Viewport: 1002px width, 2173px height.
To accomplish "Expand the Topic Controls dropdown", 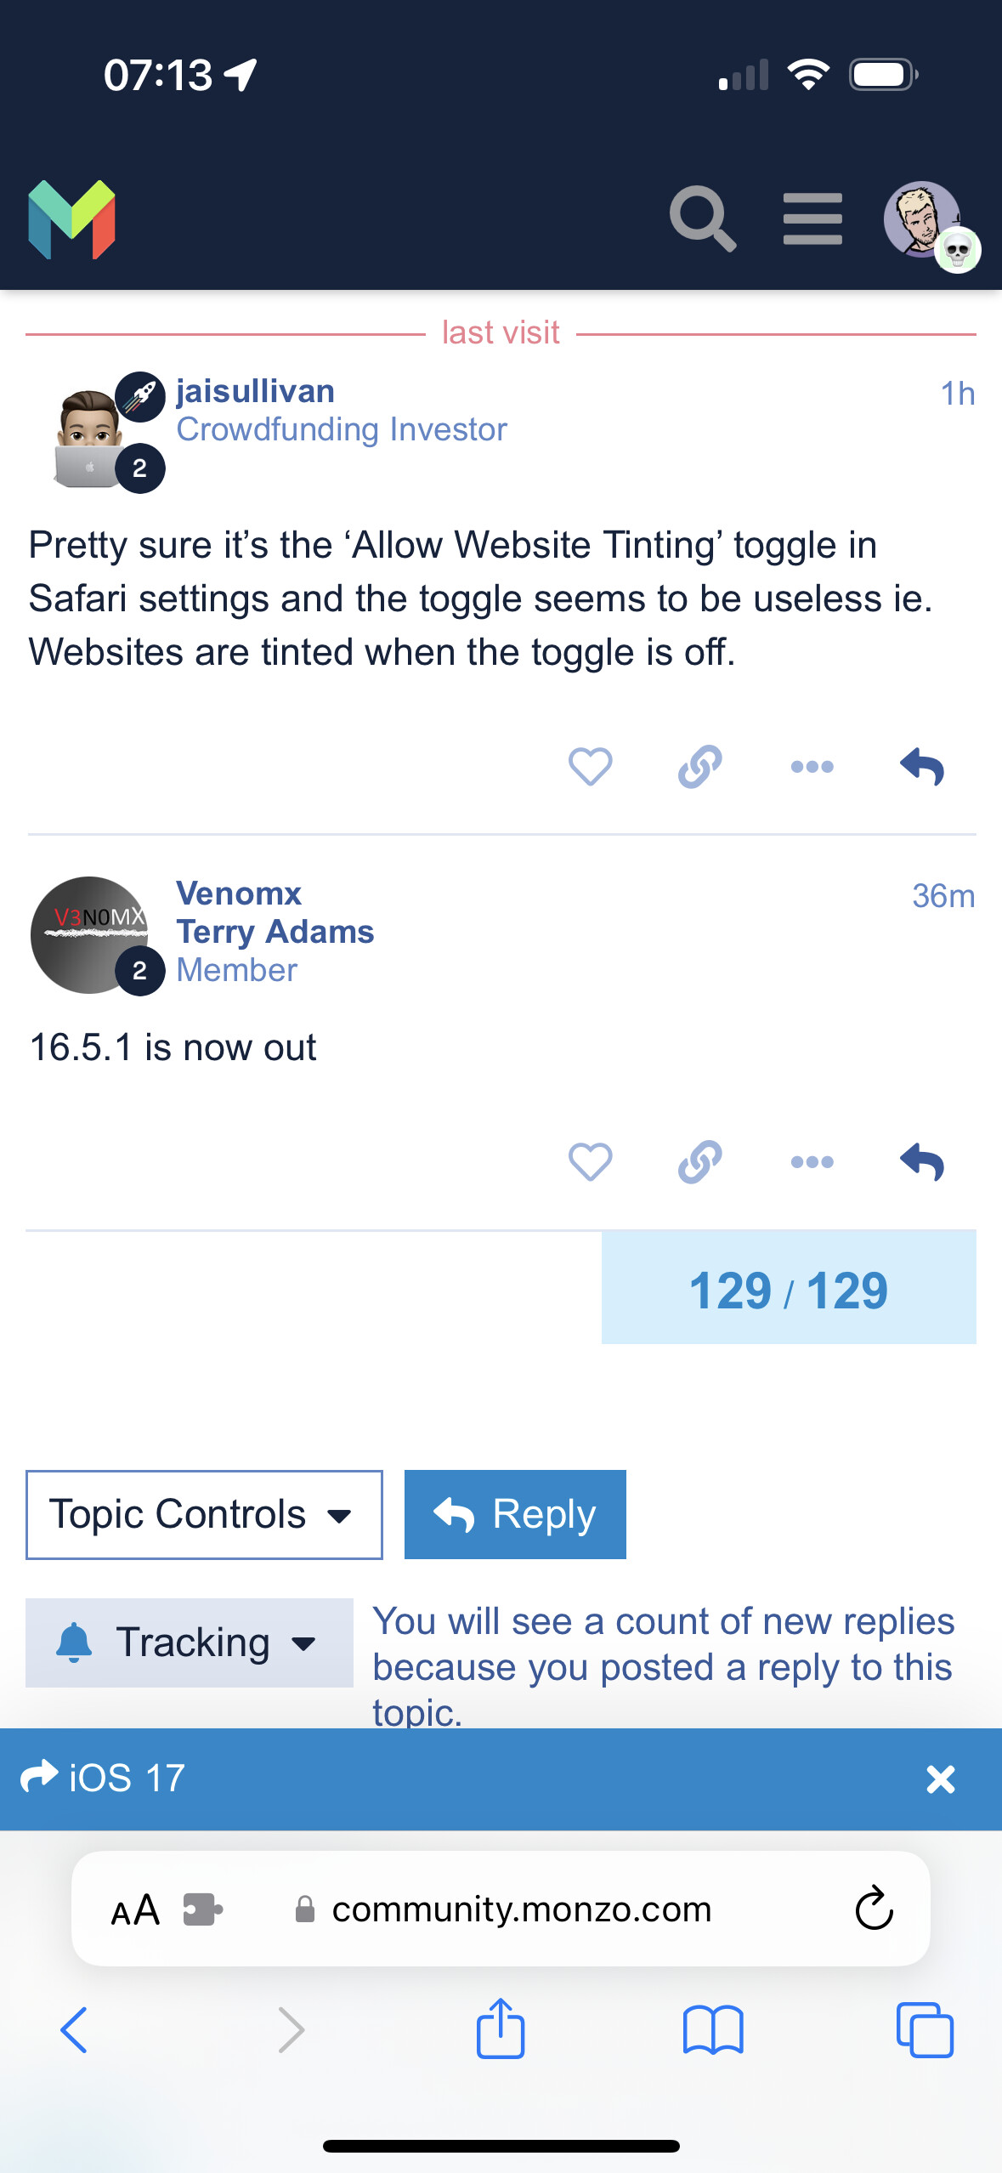I will [x=204, y=1514].
